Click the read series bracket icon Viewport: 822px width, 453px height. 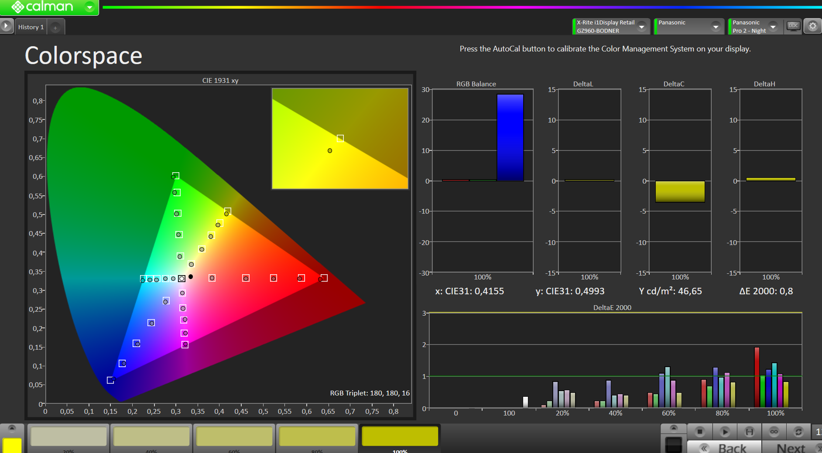(x=750, y=432)
